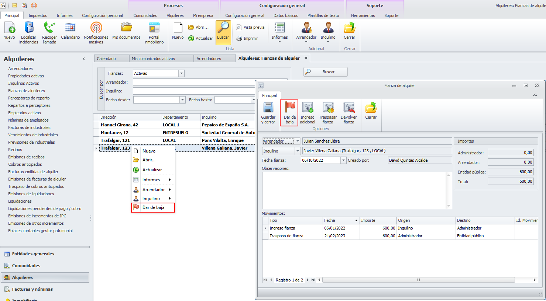The height and width of the screenshot is (301, 546).
Task: Click Actualizar in the ribbon
Action: [x=201, y=38]
